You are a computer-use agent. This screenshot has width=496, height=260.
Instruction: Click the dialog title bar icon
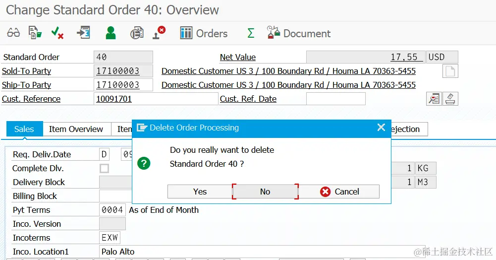(x=142, y=128)
